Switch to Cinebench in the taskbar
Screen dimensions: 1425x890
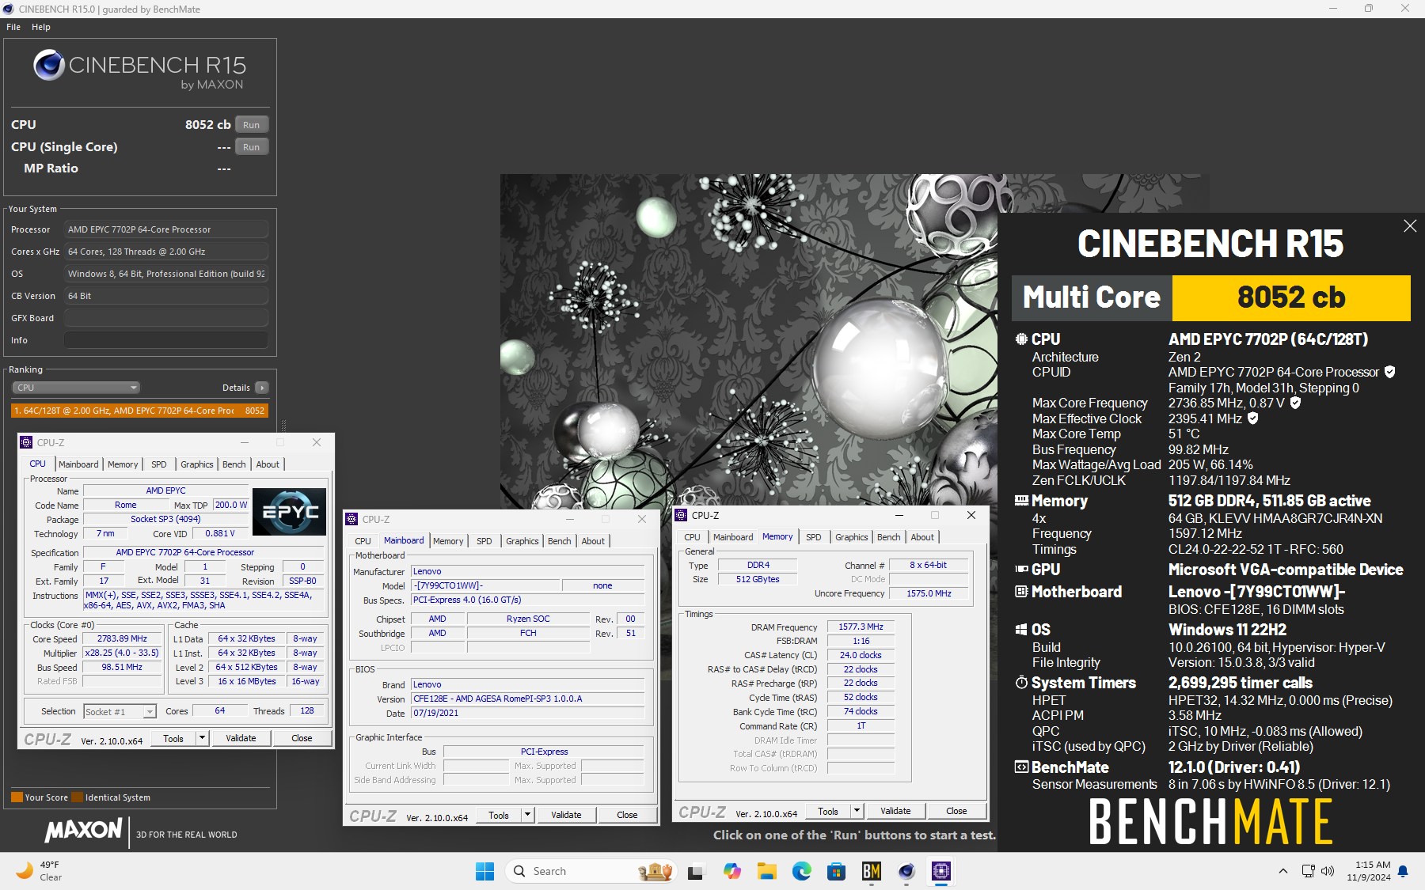[x=906, y=871]
